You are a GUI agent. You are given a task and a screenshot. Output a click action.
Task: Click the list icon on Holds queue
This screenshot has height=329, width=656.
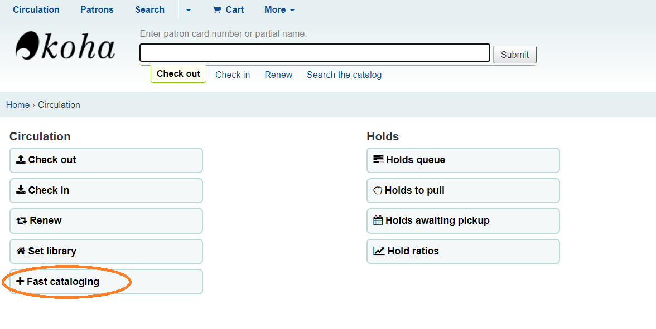378,160
